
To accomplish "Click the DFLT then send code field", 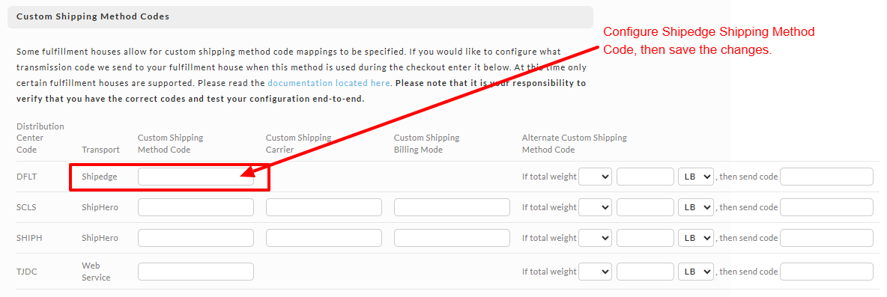I will click(826, 177).
